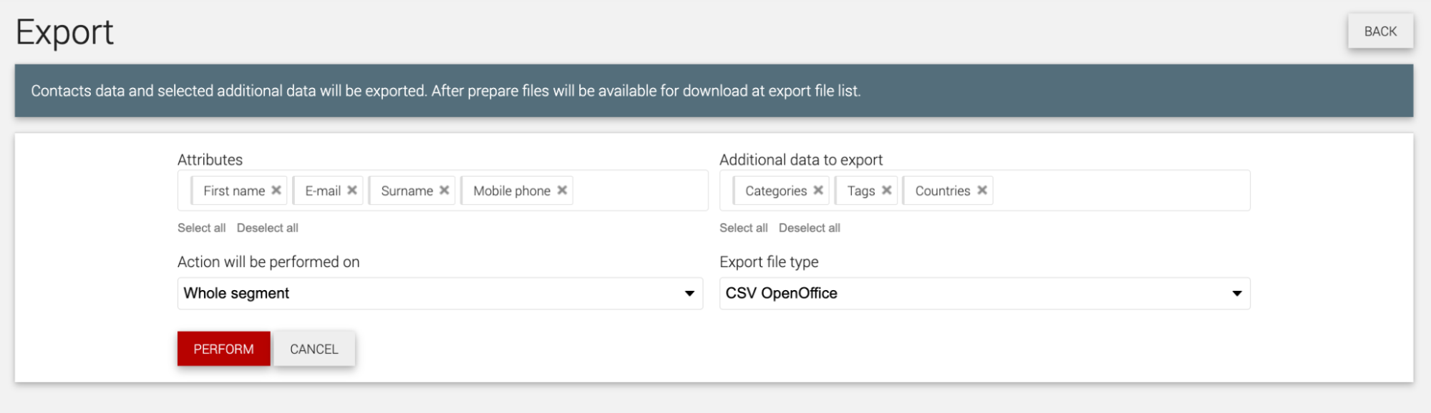Remove the E-mail attribute tag
This screenshot has width=1431, height=413.
point(352,190)
